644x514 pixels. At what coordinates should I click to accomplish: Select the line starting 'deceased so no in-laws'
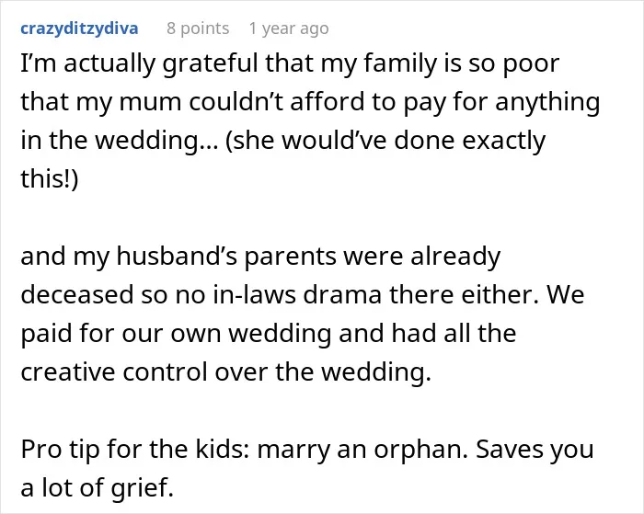[x=303, y=295]
